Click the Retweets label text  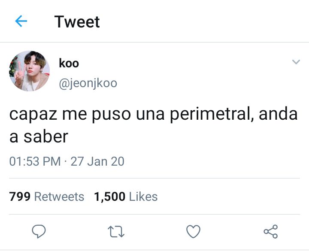tap(59, 197)
